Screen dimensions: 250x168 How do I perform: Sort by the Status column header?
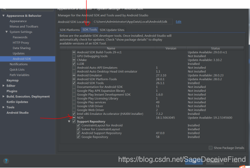[215, 48]
